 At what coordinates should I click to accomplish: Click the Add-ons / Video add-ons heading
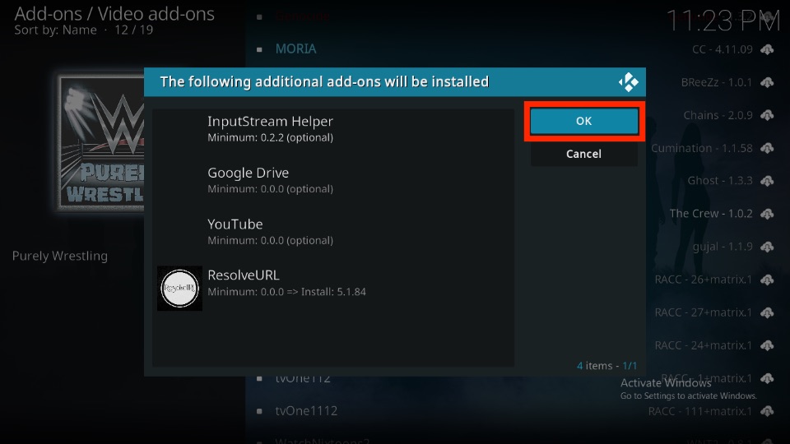click(114, 14)
